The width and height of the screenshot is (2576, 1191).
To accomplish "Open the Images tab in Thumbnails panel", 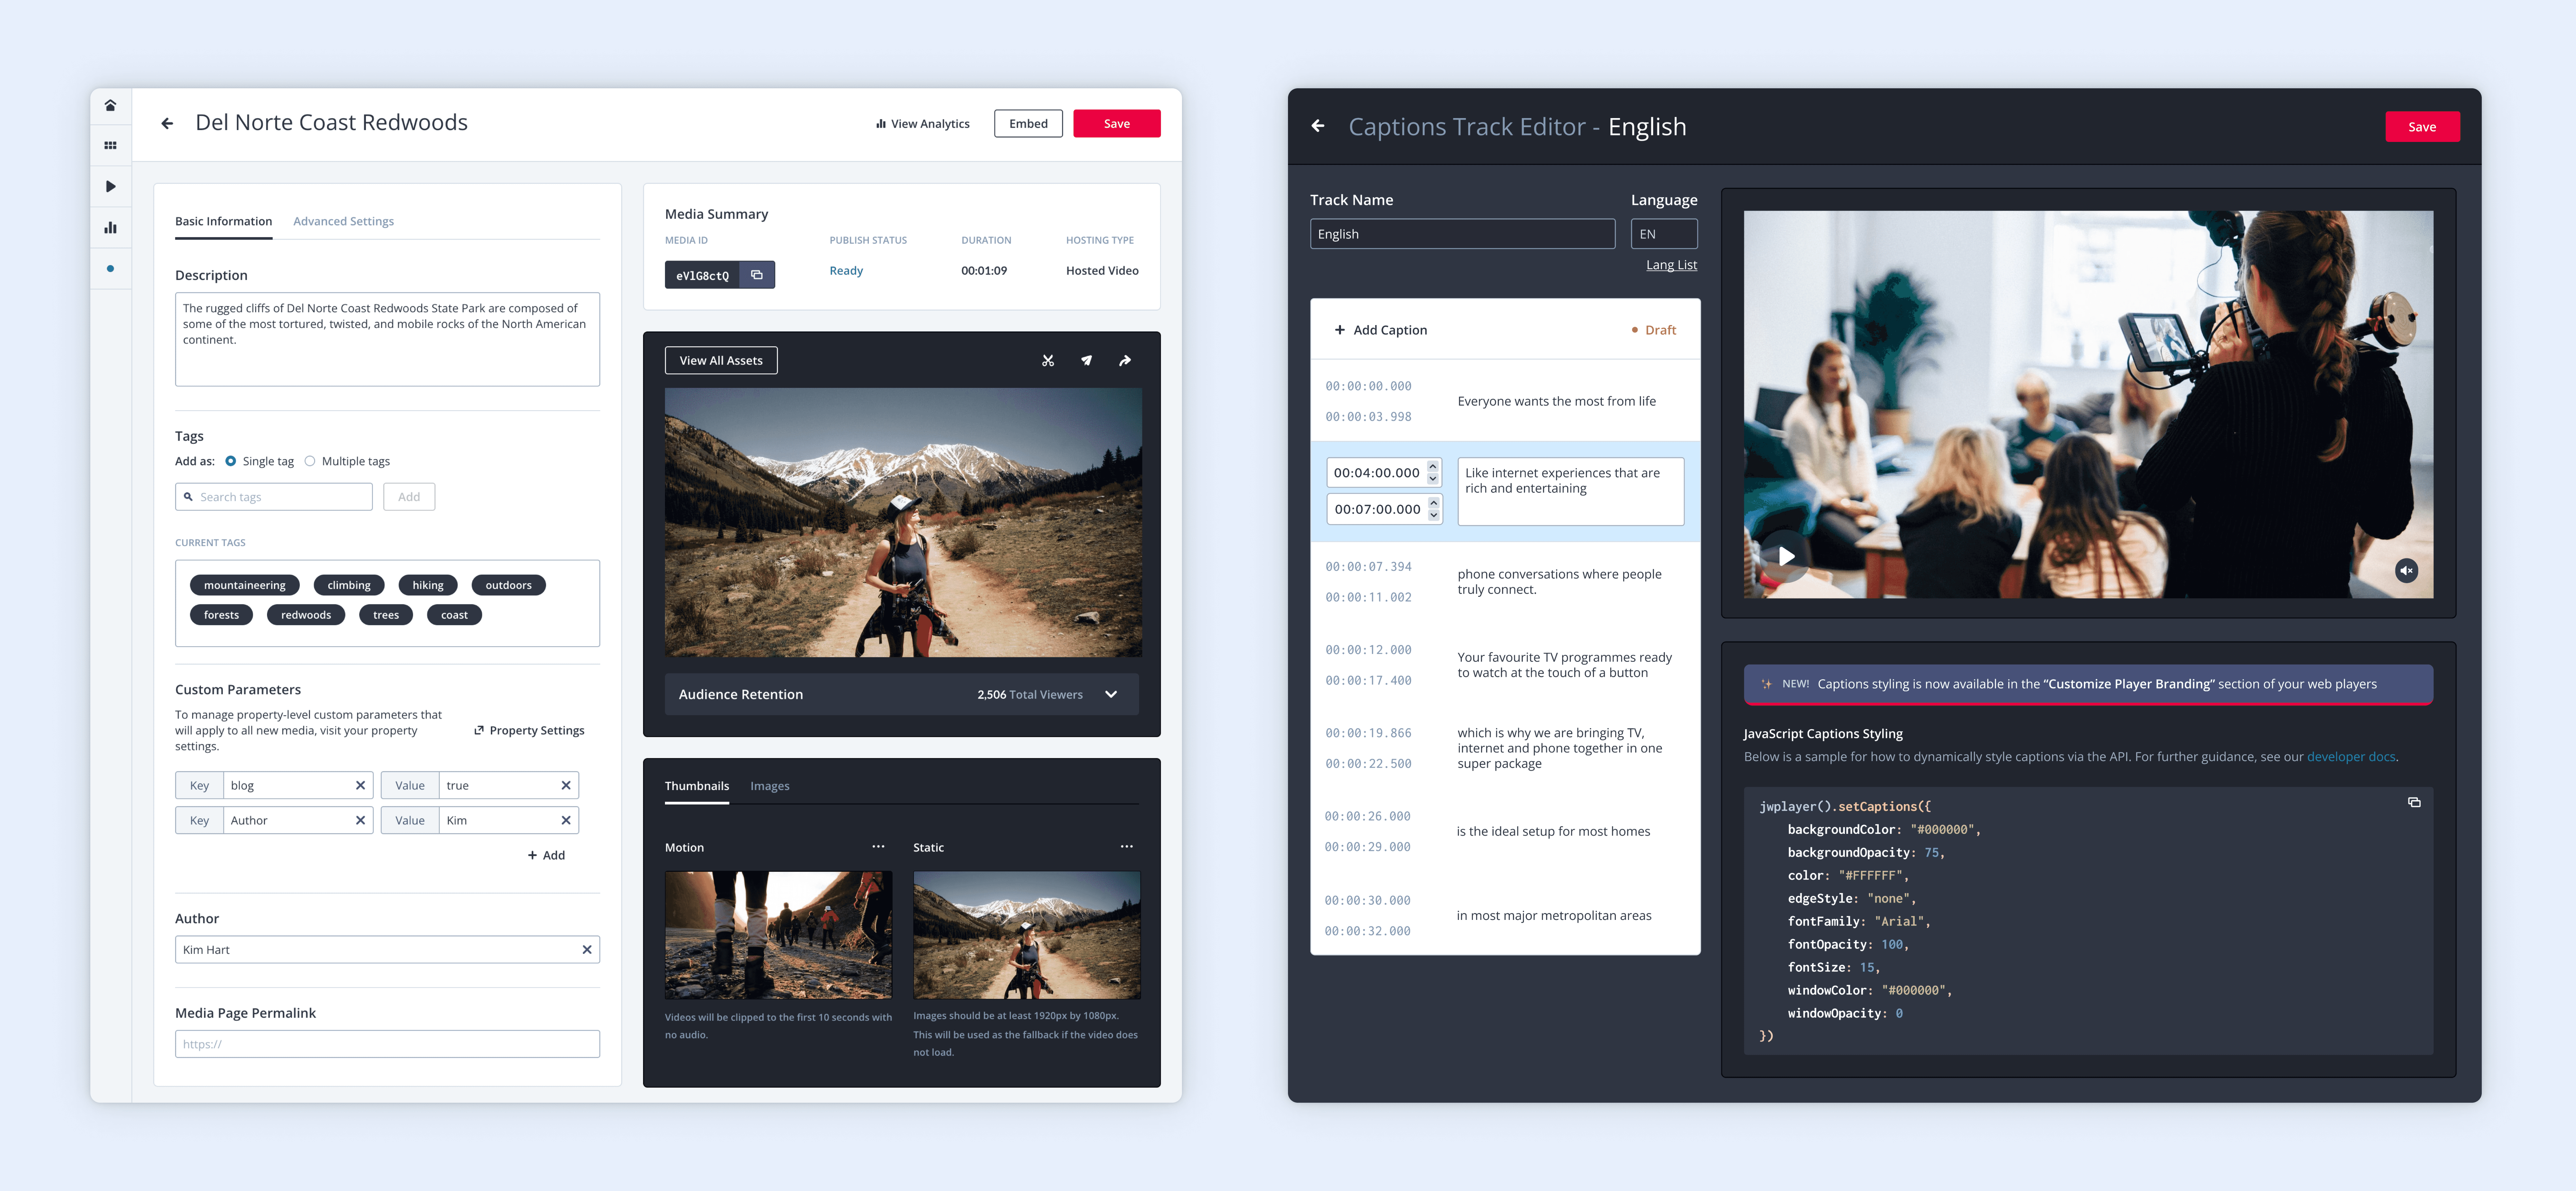I will click(x=770, y=786).
